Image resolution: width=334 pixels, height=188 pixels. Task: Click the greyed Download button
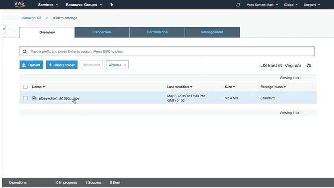[92, 65]
